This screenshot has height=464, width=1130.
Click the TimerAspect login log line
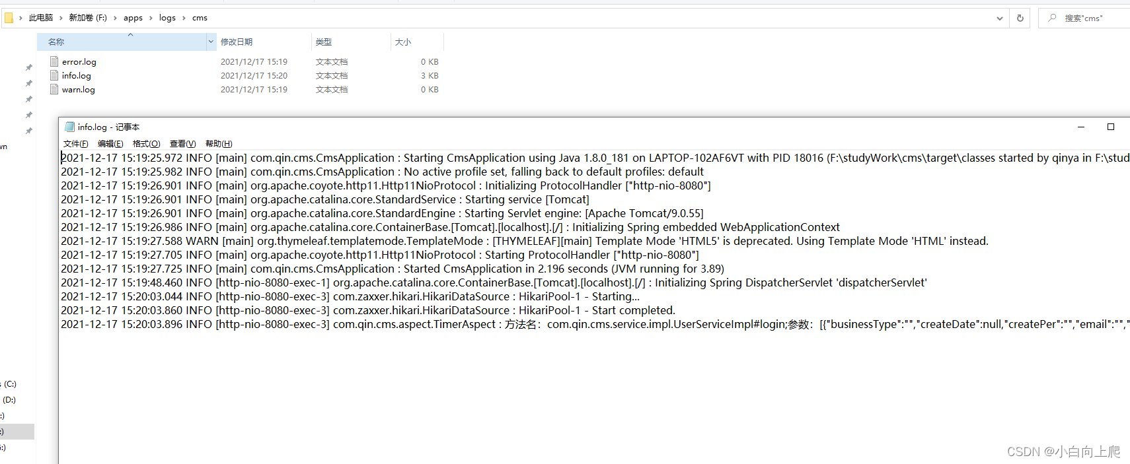(x=595, y=324)
